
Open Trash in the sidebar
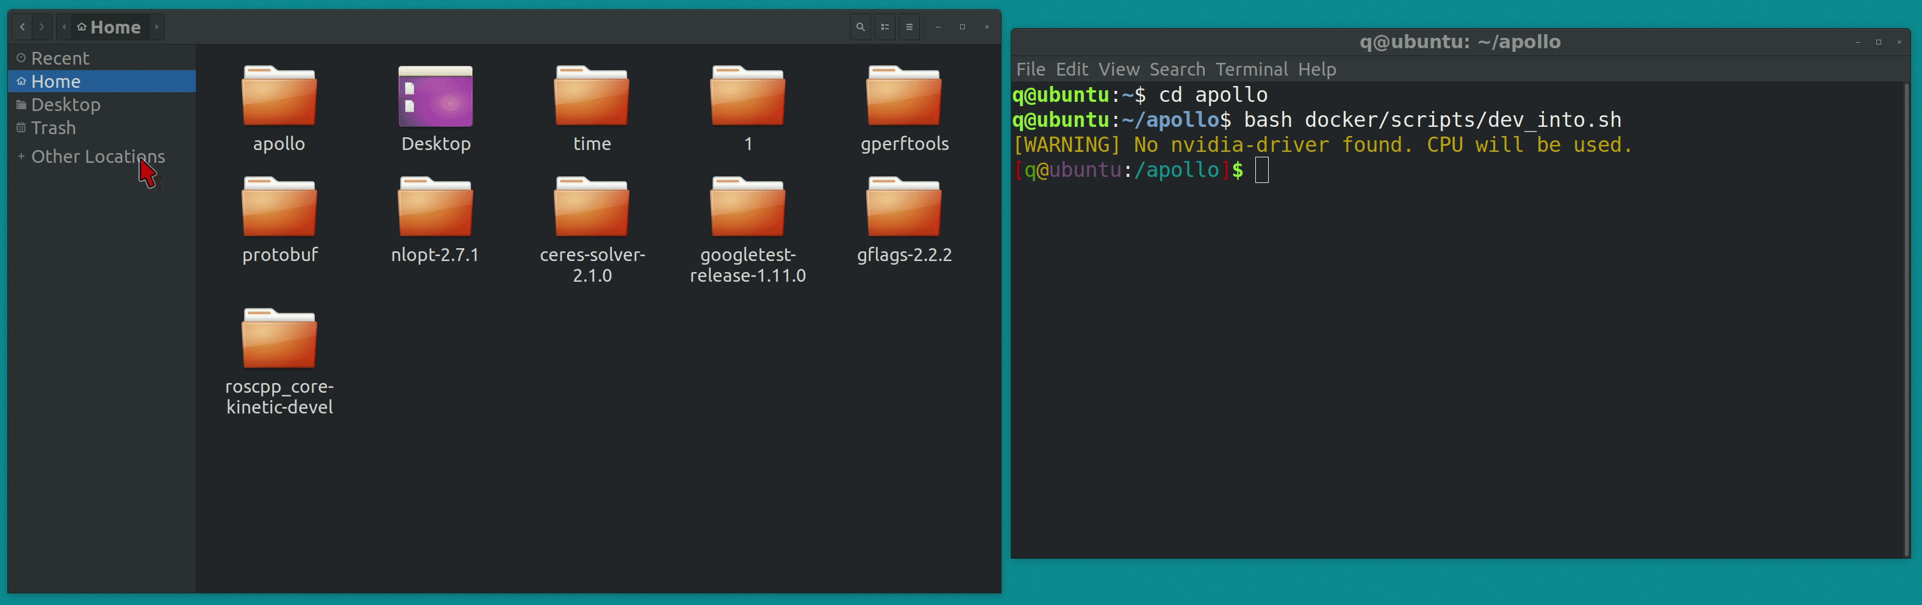[x=101, y=127]
